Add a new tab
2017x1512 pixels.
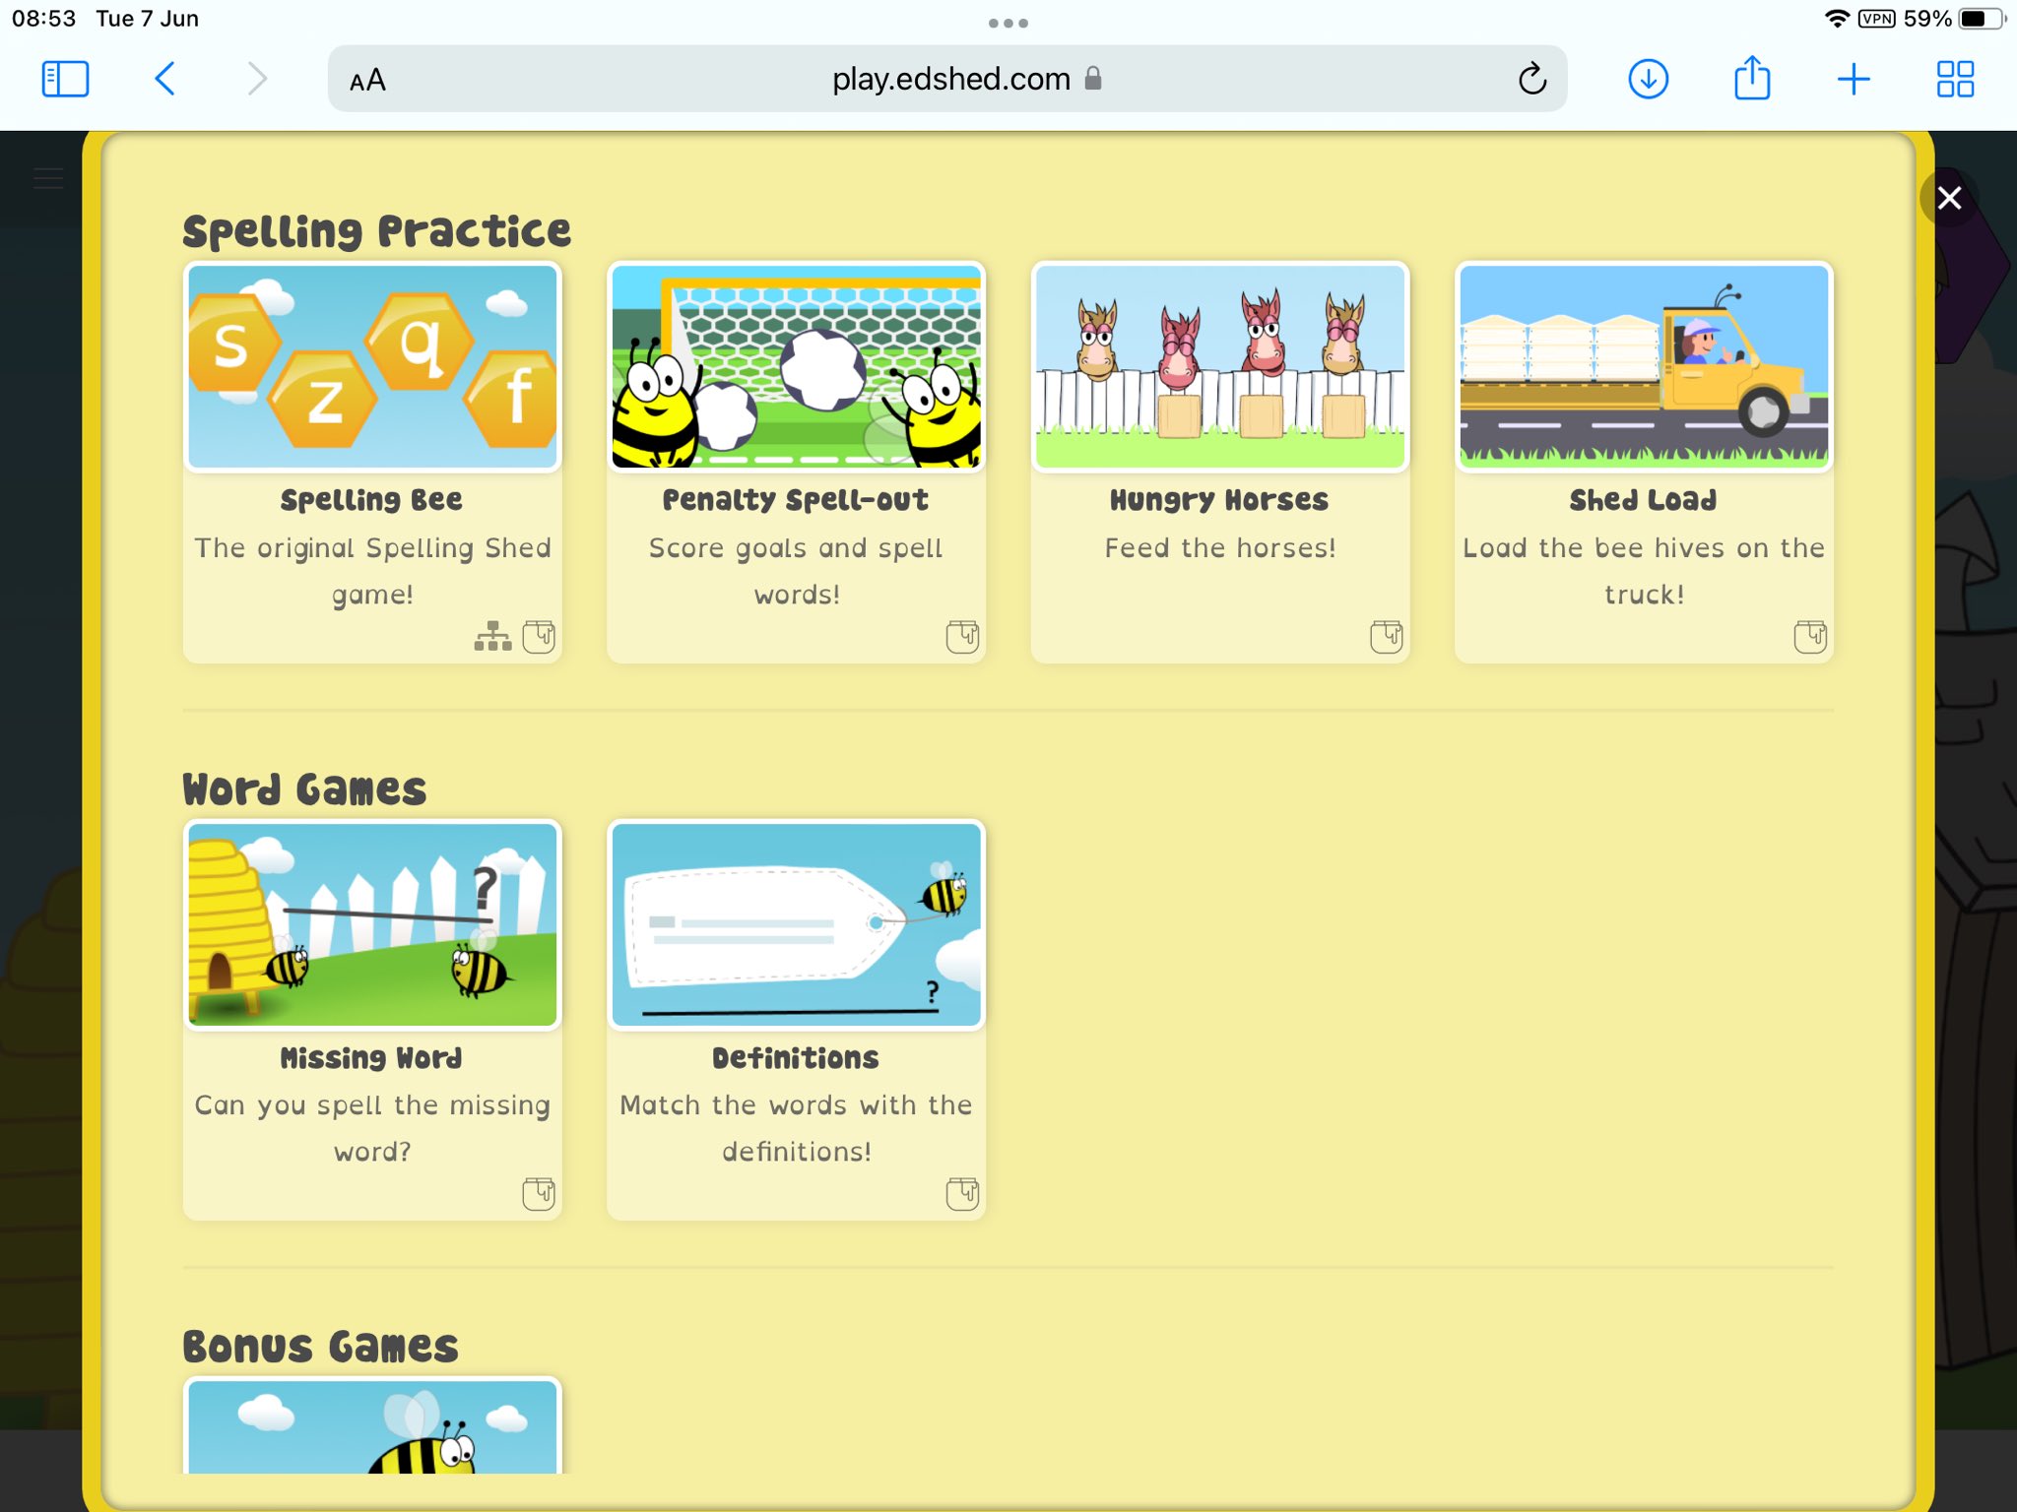(1854, 79)
